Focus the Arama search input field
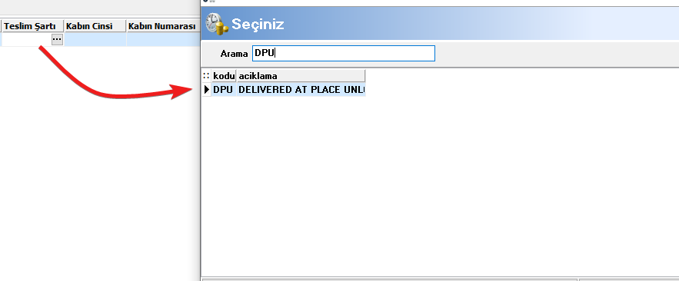This screenshot has width=679, height=281. (344, 53)
